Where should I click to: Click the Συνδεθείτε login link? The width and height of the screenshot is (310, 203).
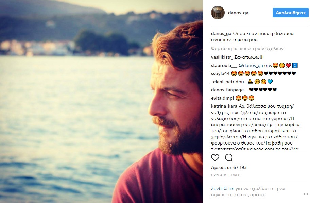tap(222, 189)
